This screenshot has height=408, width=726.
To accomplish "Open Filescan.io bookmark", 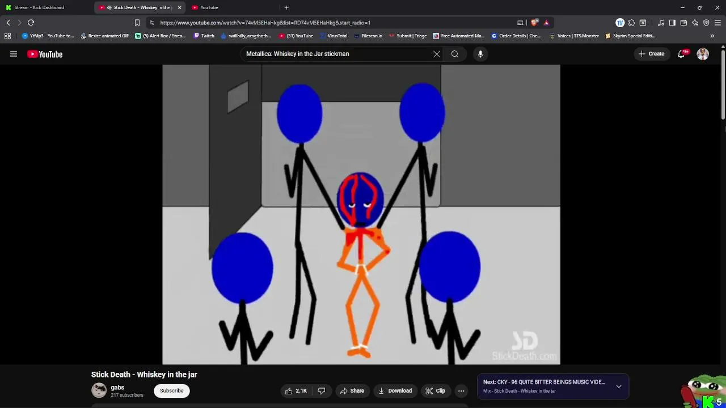I will click(x=368, y=36).
